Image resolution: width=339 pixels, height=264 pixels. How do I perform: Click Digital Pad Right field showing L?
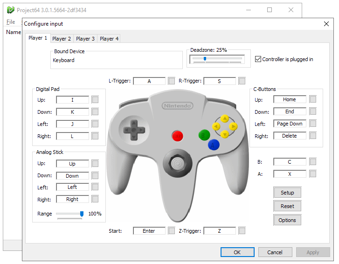click(72, 136)
